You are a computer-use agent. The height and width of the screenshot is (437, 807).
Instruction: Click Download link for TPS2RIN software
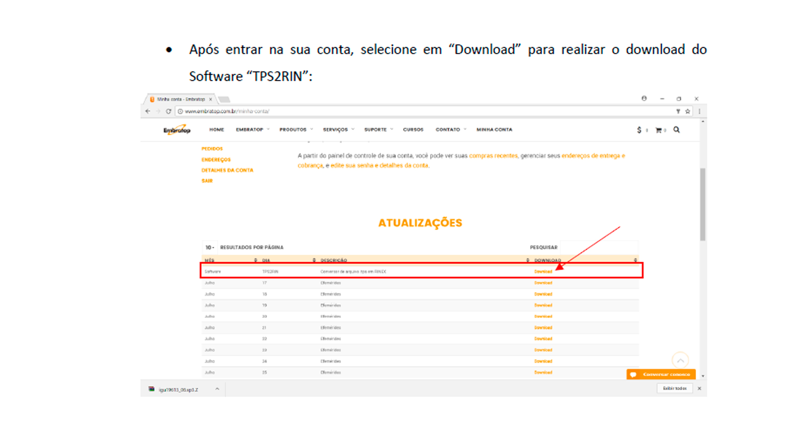(x=543, y=272)
